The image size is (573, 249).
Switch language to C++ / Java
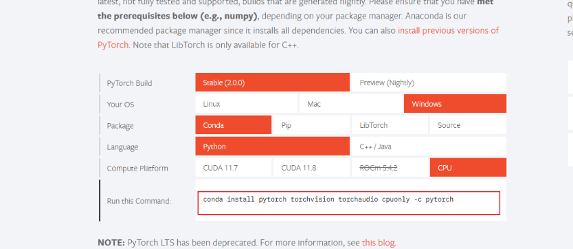pos(429,147)
